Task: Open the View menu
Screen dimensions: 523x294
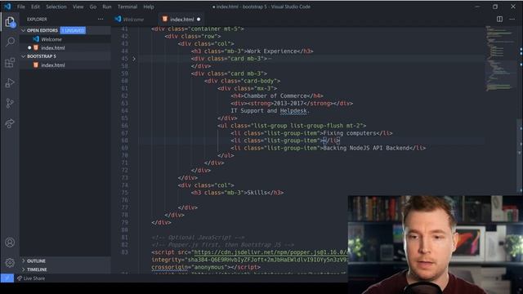Action: [78, 7]
